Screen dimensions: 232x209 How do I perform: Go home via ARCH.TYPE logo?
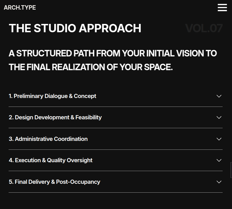(x=20, y=8)
